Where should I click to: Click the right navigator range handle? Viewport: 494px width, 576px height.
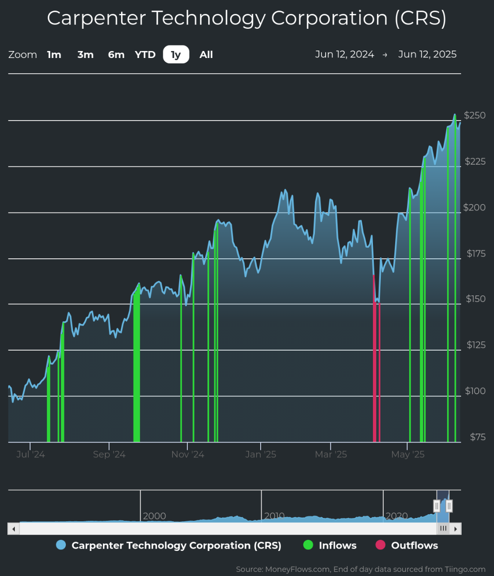(449, 506)
